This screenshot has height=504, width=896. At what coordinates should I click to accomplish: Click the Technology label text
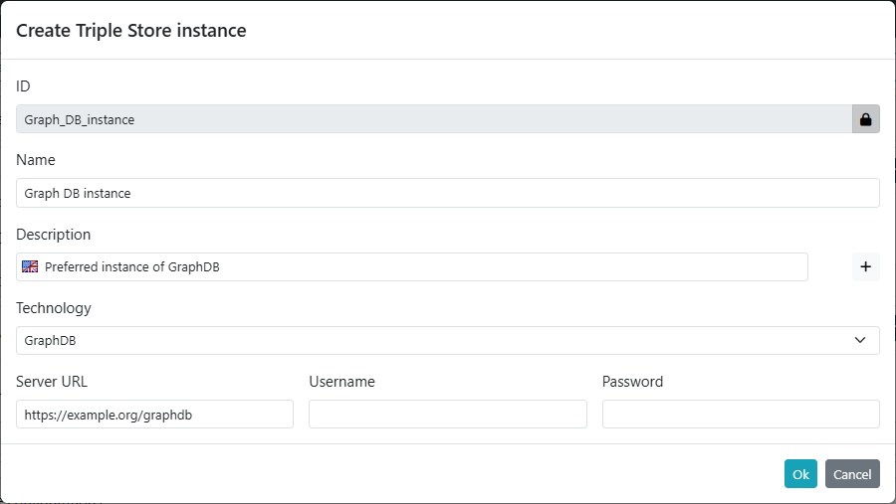tap(53, 308)
